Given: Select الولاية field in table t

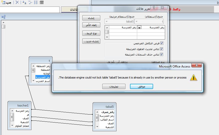Looking at the screenshot, I should [x=46, y=74].
